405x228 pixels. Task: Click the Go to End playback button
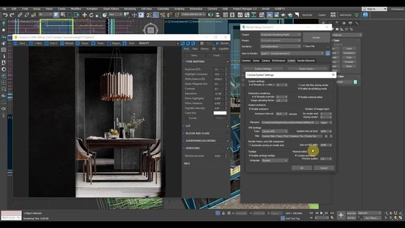tap(332, 213)
